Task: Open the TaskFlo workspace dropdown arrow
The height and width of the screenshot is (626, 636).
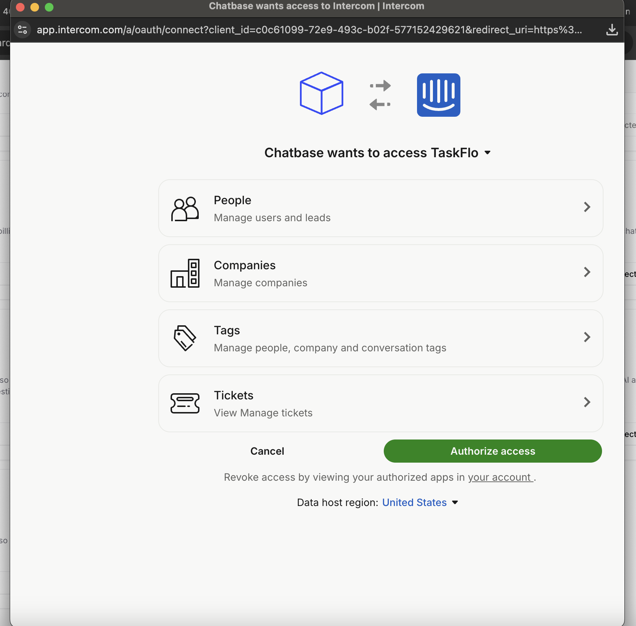Action: (x=487, y=153)
